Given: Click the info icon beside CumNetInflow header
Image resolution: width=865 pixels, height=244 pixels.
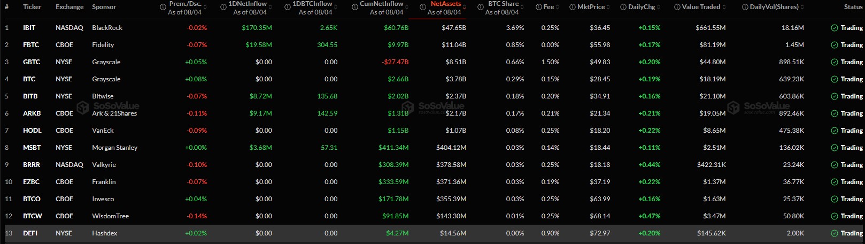Looking at the screenshot, I should tap(355, 7).
